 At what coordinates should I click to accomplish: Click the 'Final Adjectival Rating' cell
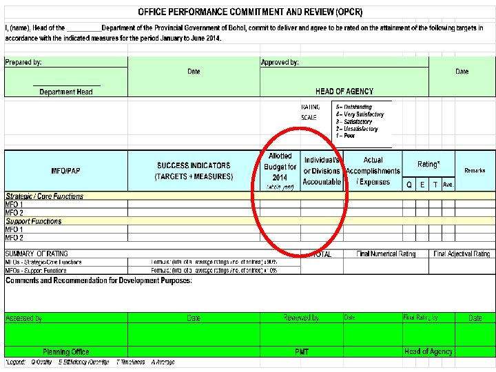coord(462,254)
